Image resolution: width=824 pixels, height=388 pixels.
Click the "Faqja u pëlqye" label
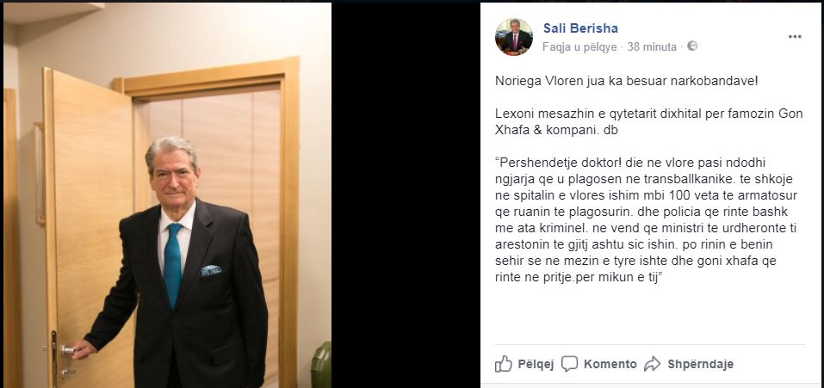point(579,46)
